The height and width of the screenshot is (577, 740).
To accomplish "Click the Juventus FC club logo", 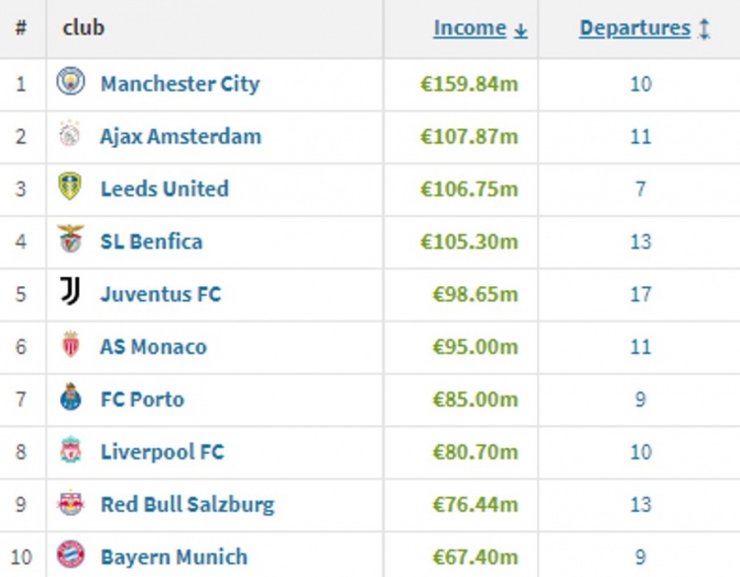I will coord(70,293).
